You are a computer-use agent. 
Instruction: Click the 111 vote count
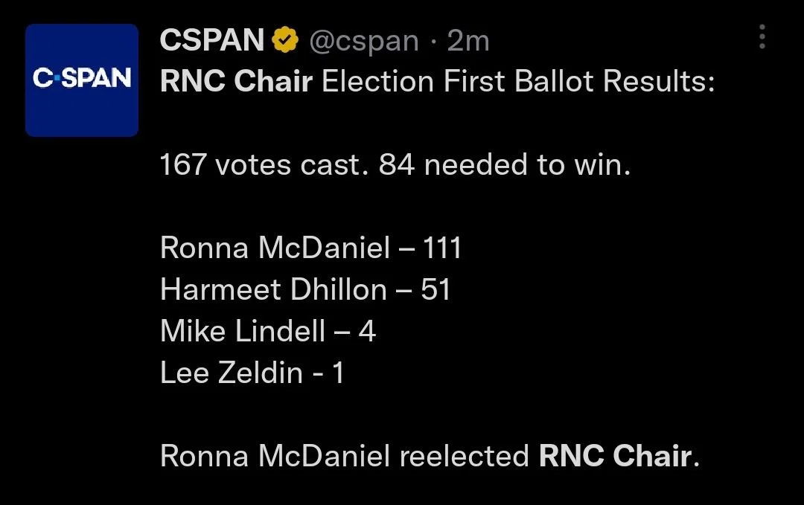442,248
